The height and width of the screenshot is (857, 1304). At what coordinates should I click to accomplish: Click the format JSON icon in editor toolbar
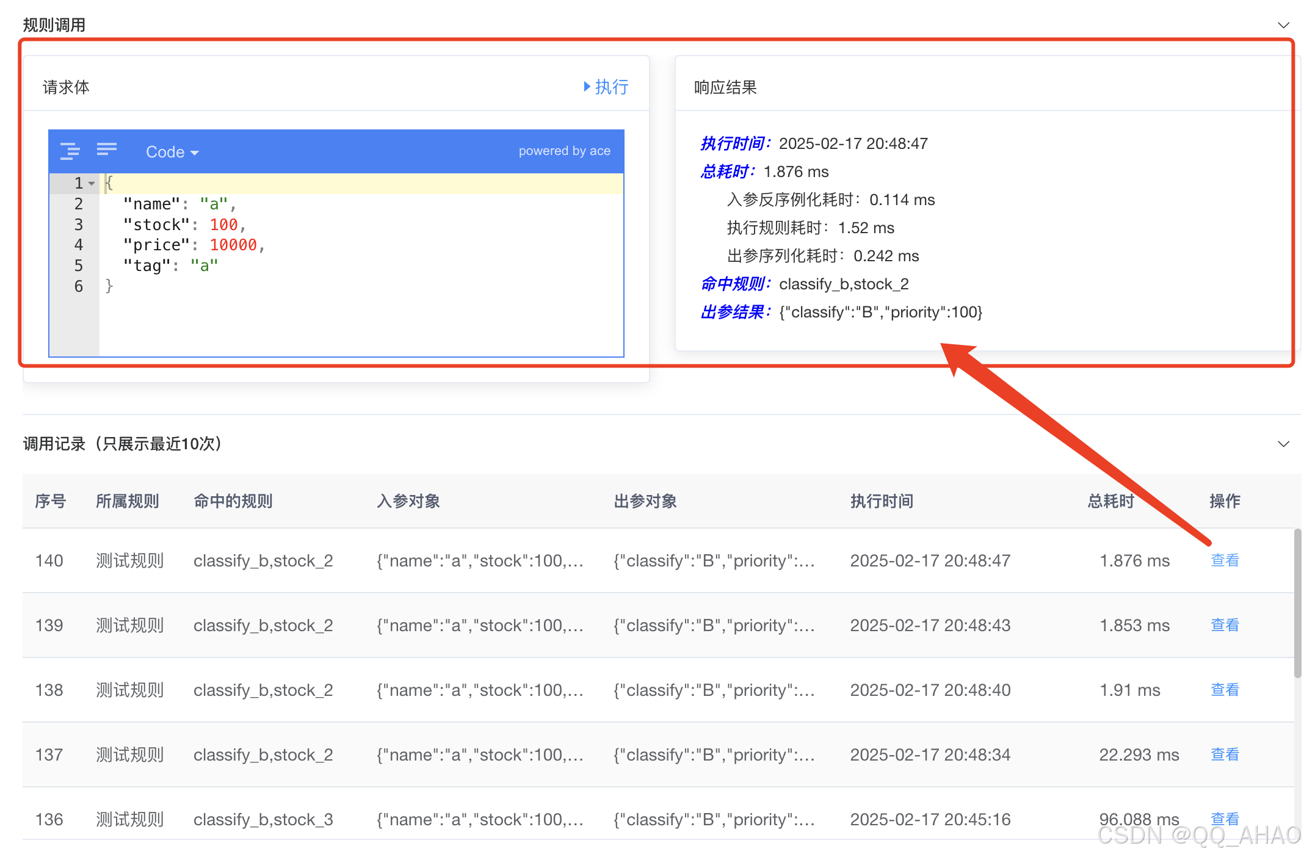[x=70, y=151]
